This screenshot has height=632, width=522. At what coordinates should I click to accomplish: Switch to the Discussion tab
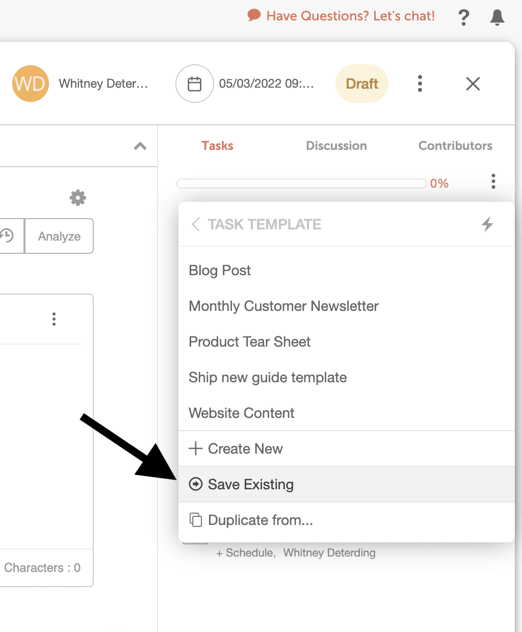(x=336, y=146)
